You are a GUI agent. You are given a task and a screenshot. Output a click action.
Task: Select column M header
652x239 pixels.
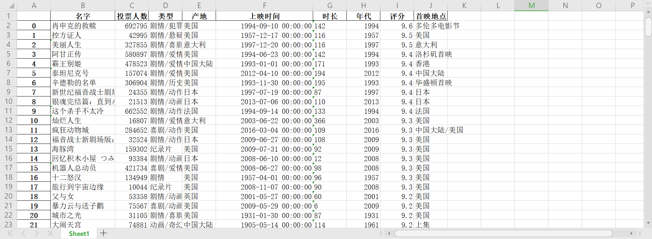(x=531, y=5)
